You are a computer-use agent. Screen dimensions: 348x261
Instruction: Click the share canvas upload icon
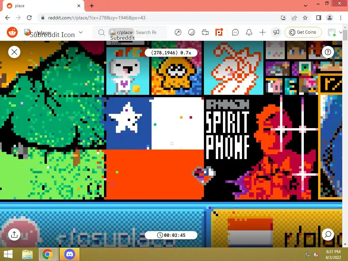[x=14, y=234]
